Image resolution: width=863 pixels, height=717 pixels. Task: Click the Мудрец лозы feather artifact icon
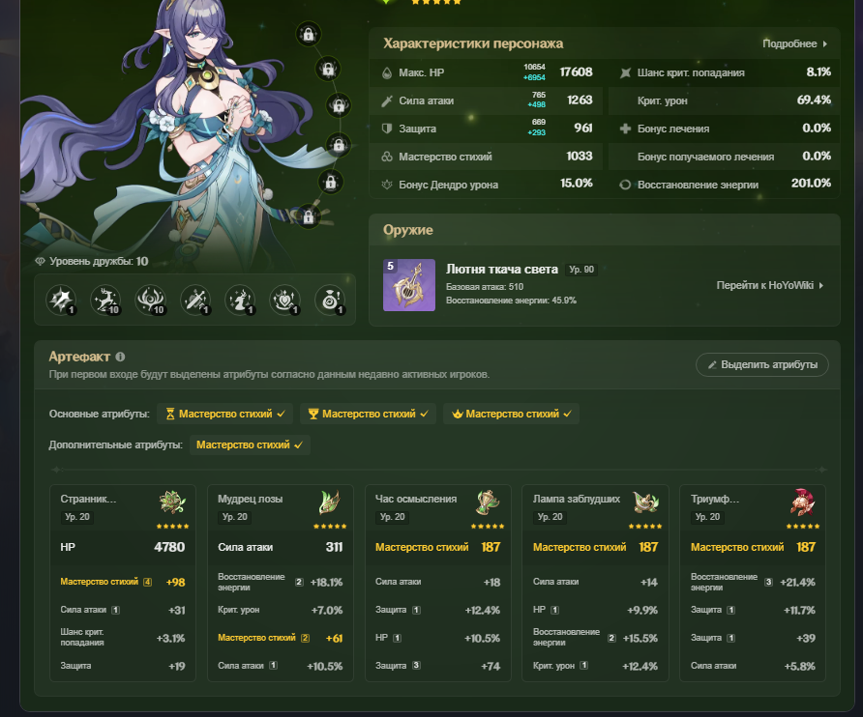click(330, 502)
